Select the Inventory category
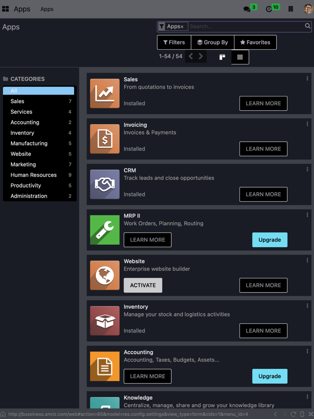The image size is (314, 419). [x=39, y=133]
